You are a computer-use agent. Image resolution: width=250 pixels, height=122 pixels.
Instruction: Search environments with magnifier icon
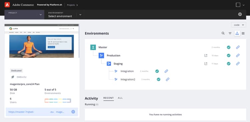223,33
